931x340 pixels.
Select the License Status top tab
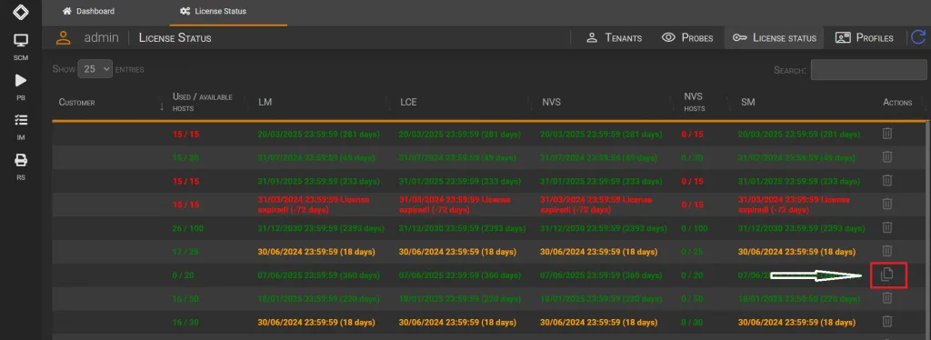(213, 11)
